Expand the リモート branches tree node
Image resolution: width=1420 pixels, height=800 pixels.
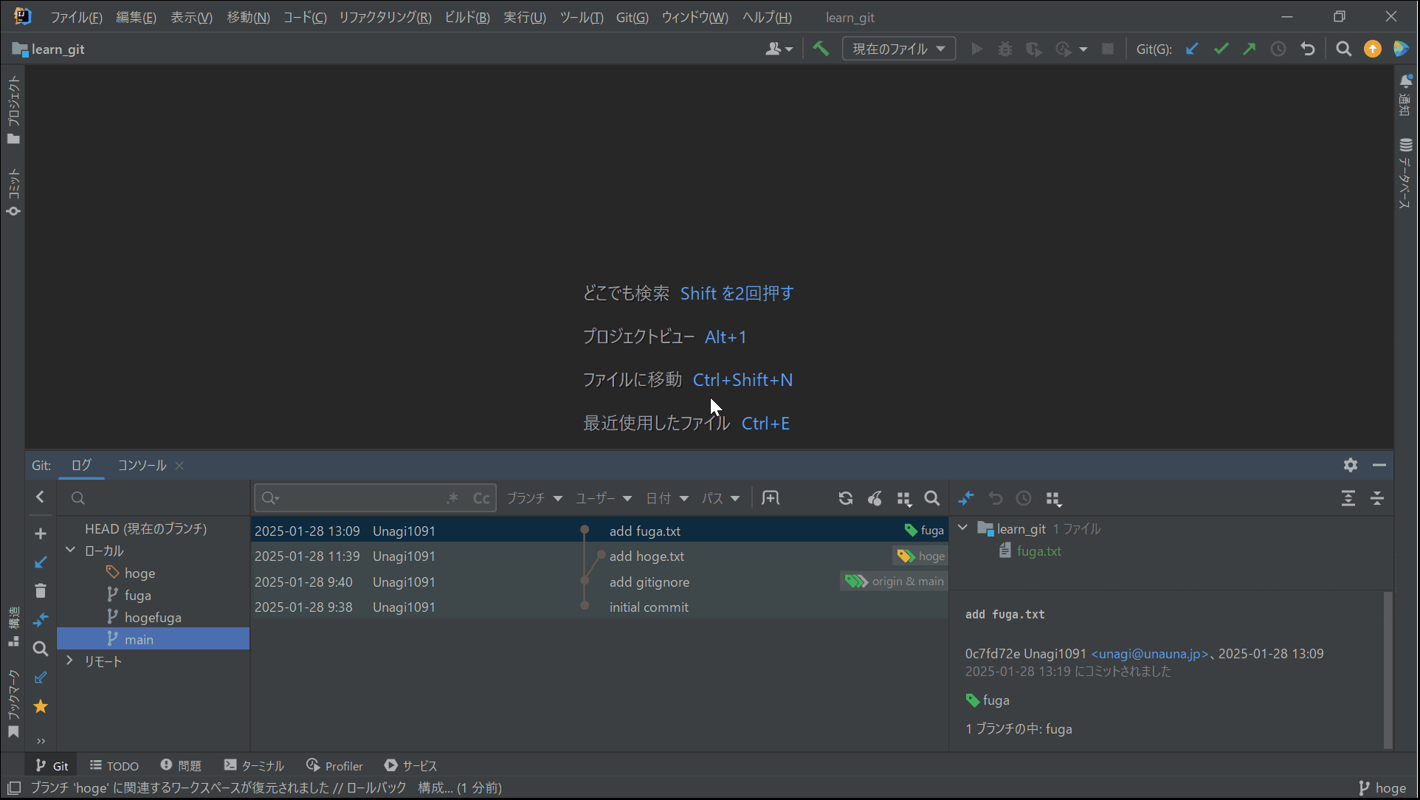(x=70, y=661)
